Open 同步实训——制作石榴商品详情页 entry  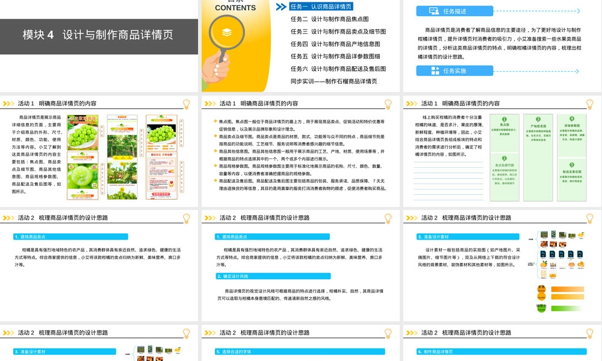[334, 81]
